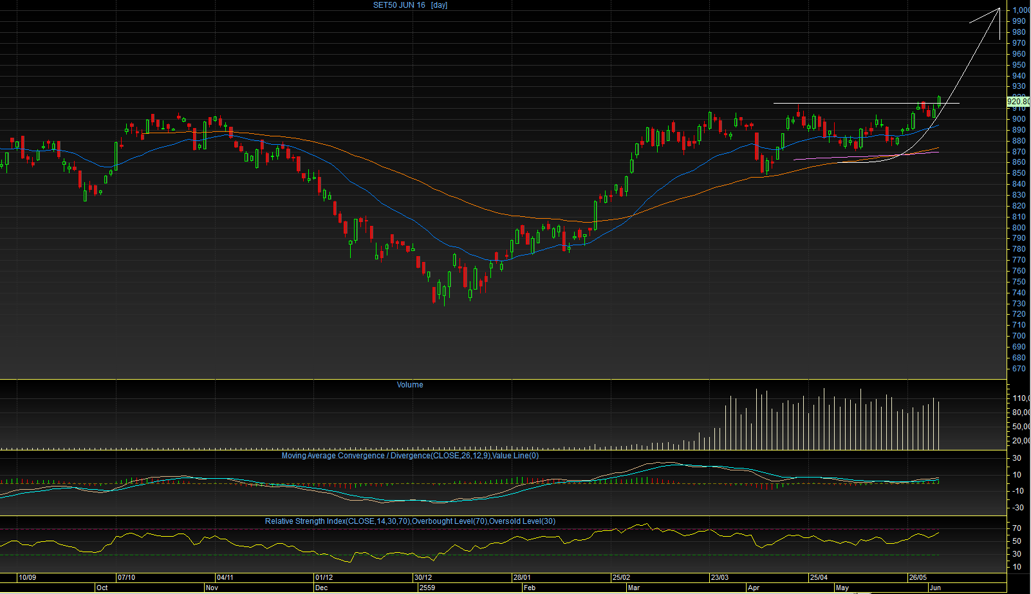Click the 800 price axis label
1031x594 pixels.
coord(1019,228)
